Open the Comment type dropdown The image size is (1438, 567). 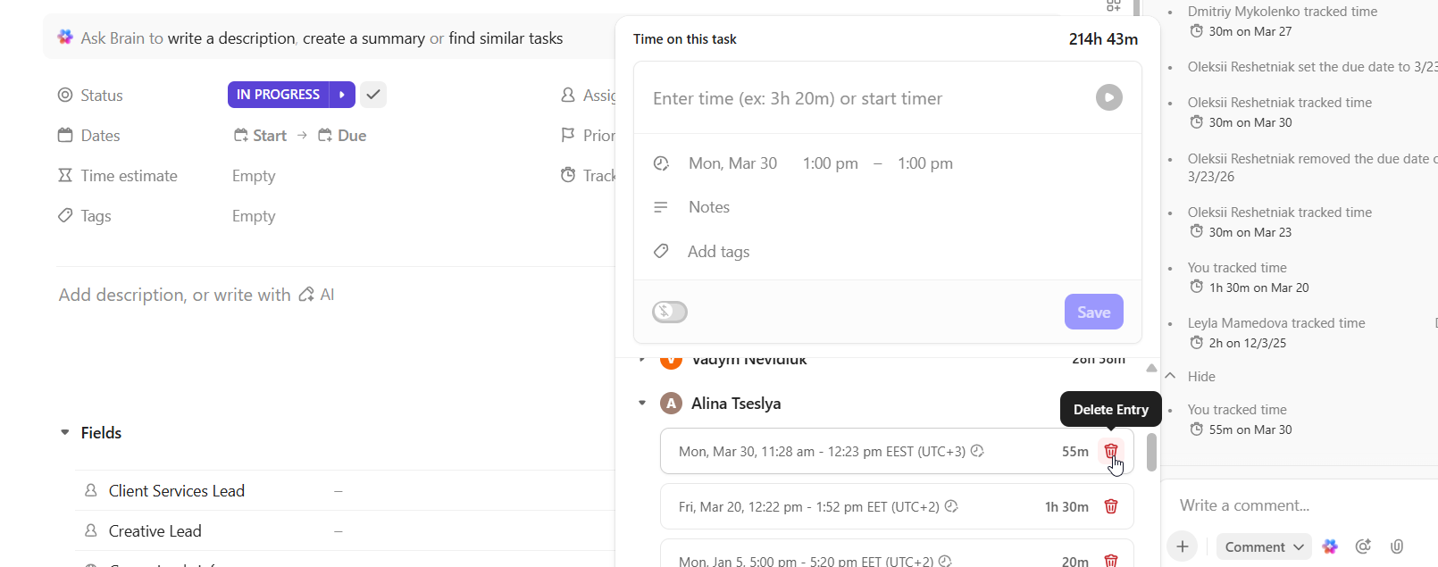click(x=1264, y=546)
